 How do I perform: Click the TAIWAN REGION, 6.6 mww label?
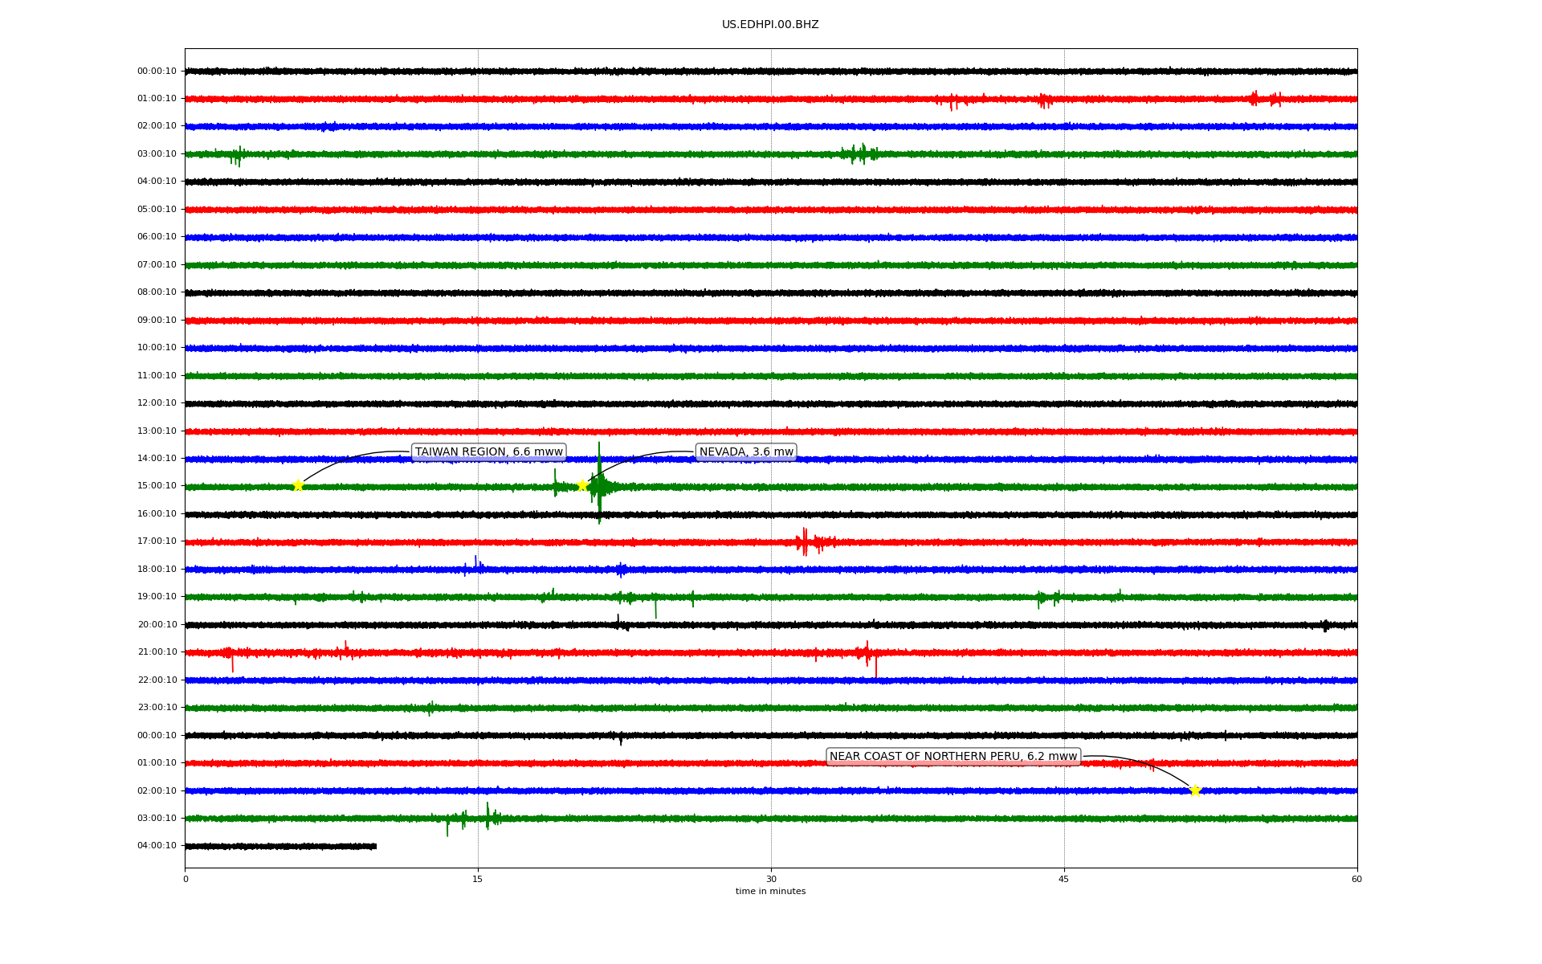pyautogui.click(x=488, y=452)
